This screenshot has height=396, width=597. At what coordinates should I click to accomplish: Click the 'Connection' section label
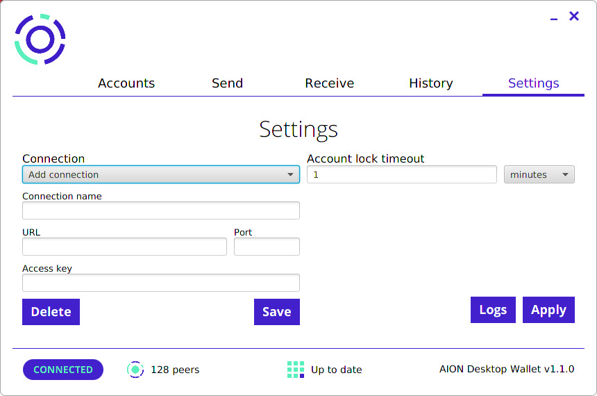click(53, 158)
